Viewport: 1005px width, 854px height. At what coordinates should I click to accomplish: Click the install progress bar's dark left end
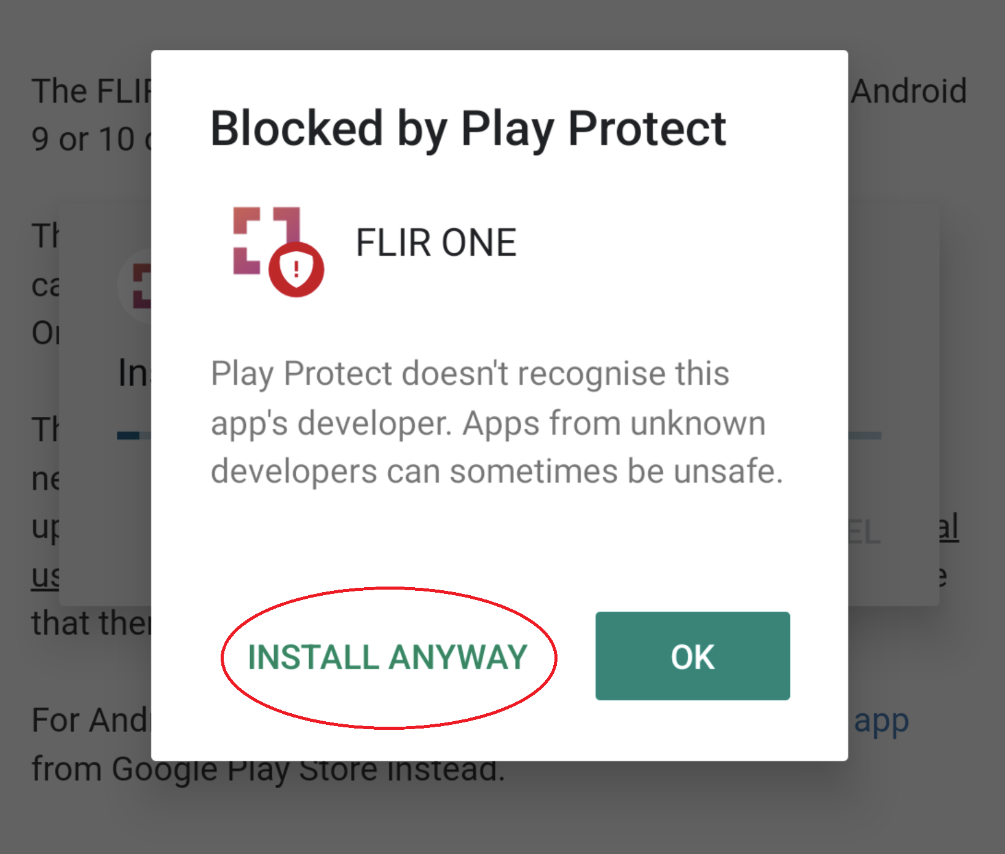(128, 435)
